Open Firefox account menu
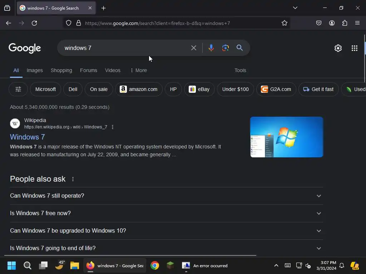The width and height of the screenshot is (366, 274). point(332,23)
